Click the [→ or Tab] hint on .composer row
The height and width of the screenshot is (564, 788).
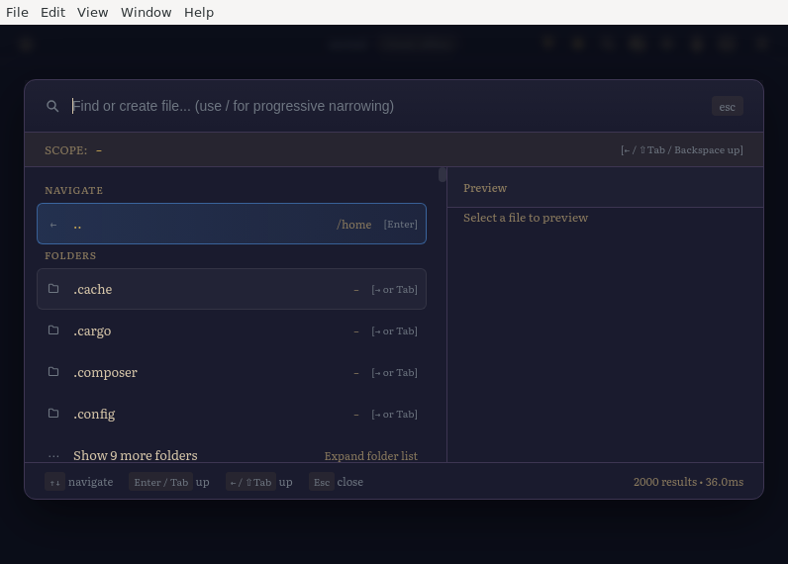(x=395, y=373)
